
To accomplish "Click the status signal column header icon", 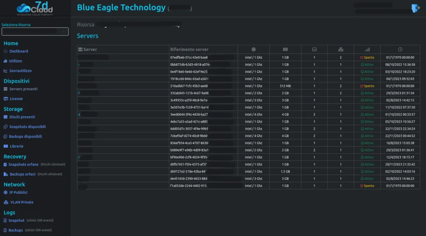I will [x=367, y=49].
